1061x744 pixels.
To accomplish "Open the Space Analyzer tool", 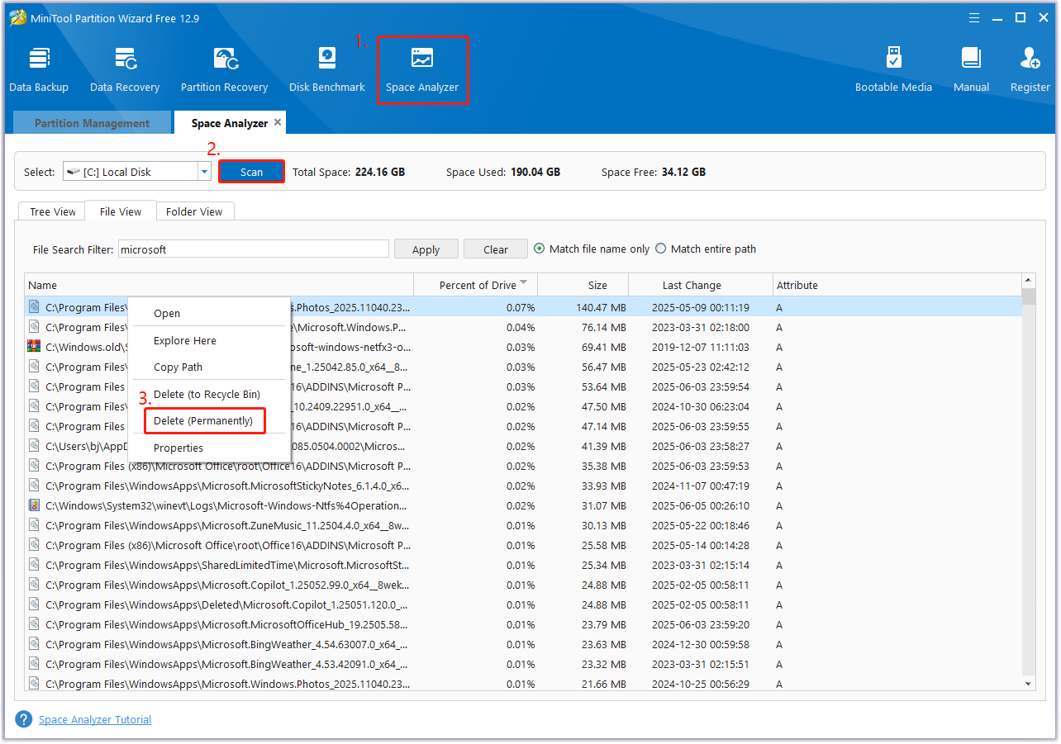I will 421,69.
